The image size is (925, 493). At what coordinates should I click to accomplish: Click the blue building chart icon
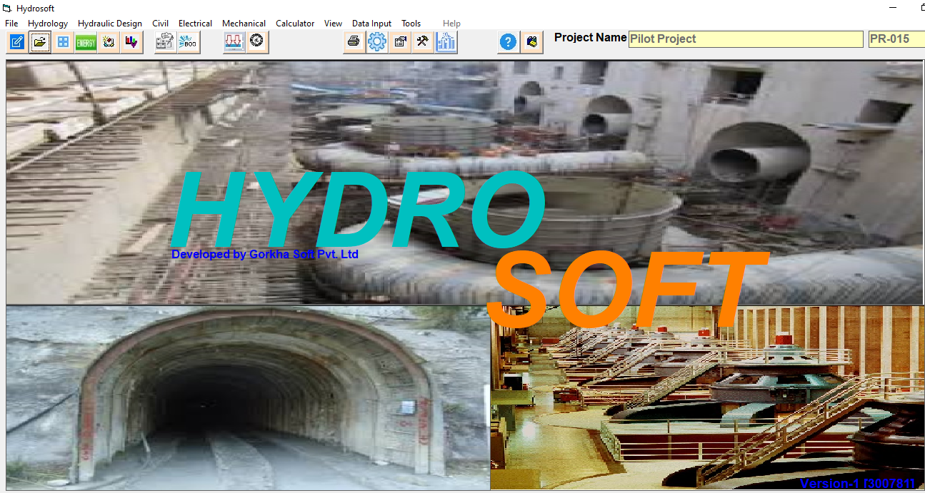point(446,42)
